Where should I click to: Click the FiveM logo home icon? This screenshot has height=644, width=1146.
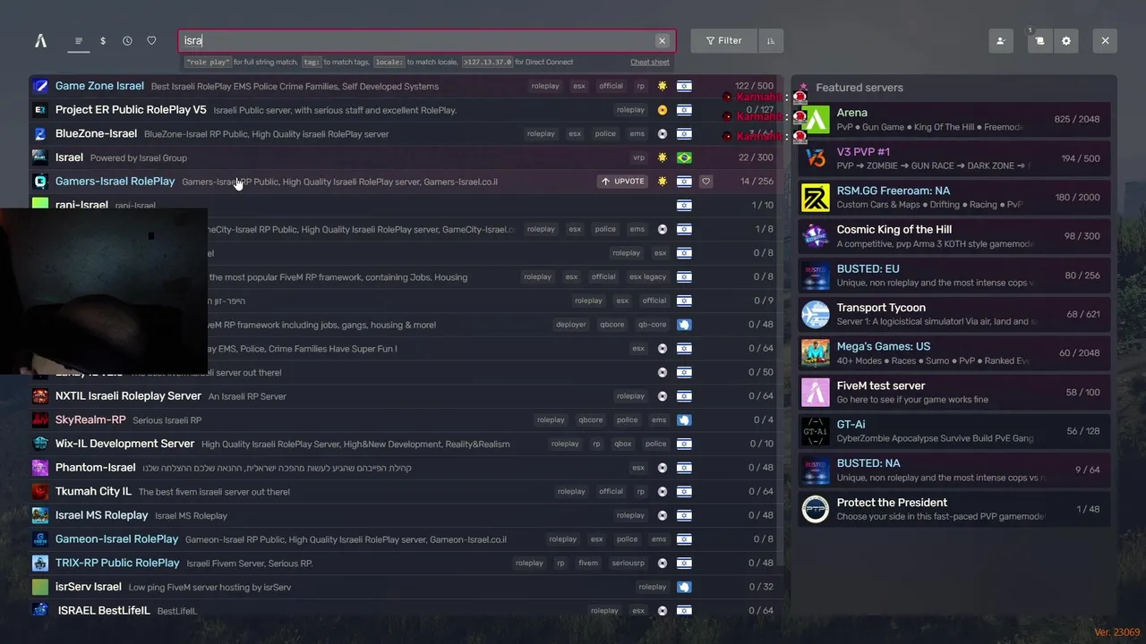pyautogui.click(x=40, y=40)
